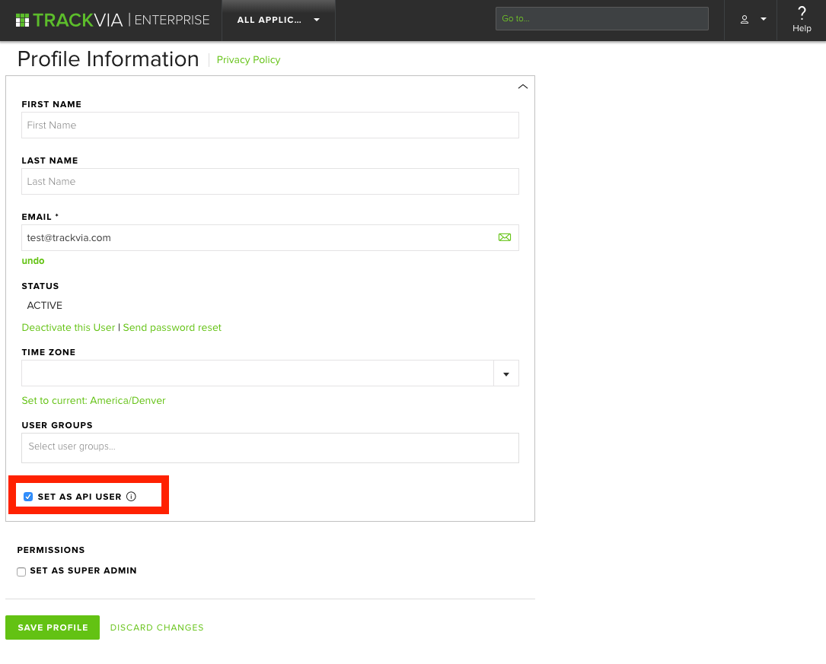Click the envelope icon in Email field
This screenshot has height=664, width=826.
(x=505, y=237)
